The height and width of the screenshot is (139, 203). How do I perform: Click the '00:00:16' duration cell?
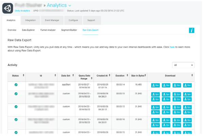[120, 119]
